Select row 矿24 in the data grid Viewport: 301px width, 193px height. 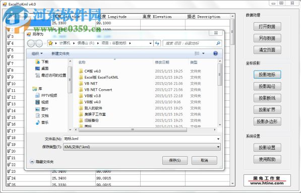tap(29, 178)
